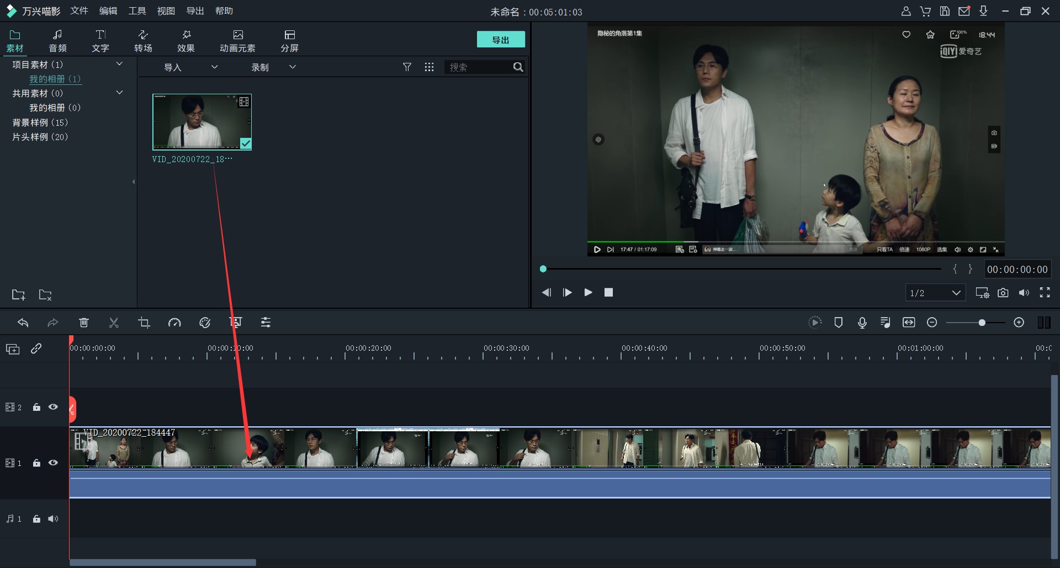
Task: Click the voiceover microphone icon
Action: pyautogui.click(x=862, y=323)
